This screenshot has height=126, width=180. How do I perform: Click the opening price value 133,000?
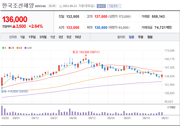coord(73,28)
